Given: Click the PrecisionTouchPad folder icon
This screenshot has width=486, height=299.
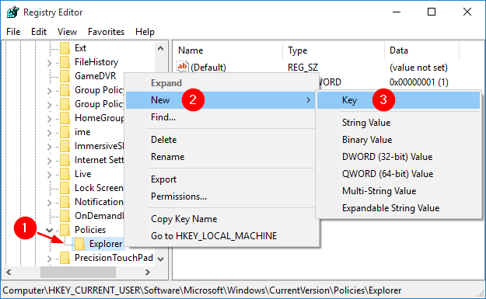Looking at the screenshot, I should (x=65, y=258).
